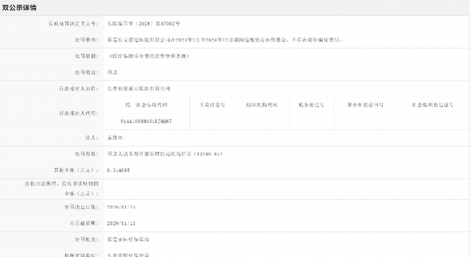The height and width of the screenshot is (257, 472).
Task: Select the 罚款金额（万元） label
Action: point(76,170)
